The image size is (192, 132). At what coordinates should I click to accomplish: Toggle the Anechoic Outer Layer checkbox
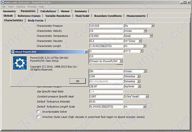tap(38, 117)
